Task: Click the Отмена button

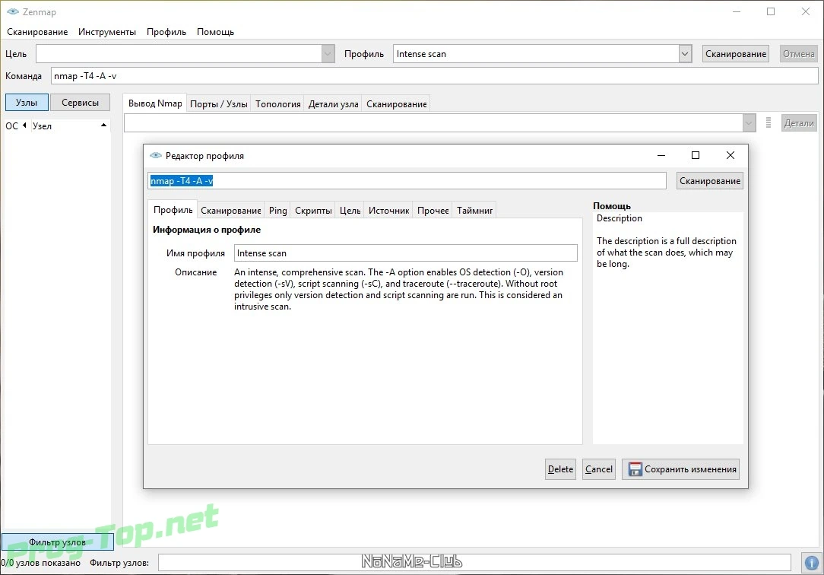Action: [799, 53]
